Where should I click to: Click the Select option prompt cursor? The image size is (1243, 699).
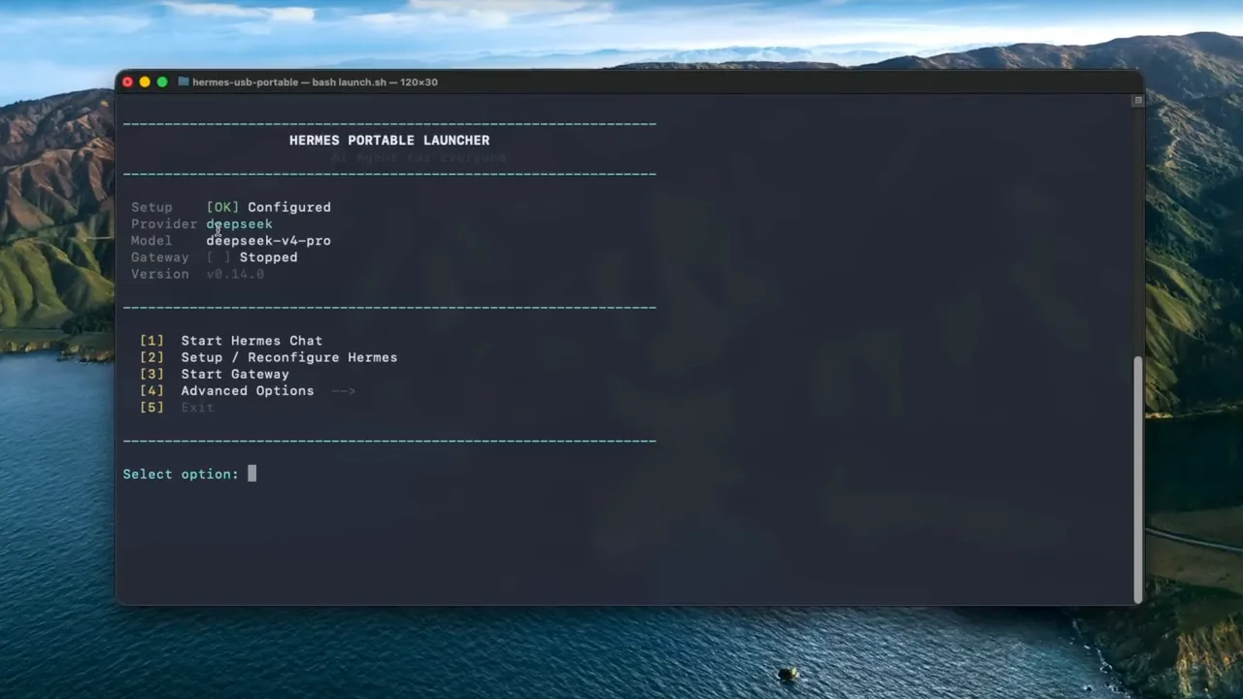[252, 474]
